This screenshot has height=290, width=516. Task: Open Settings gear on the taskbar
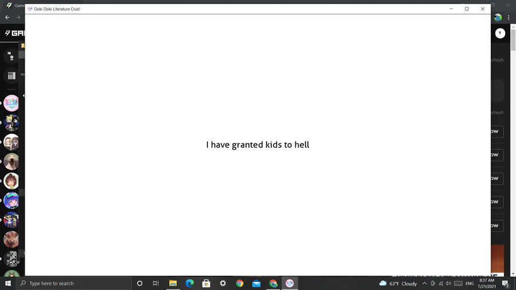pos(223,283)
